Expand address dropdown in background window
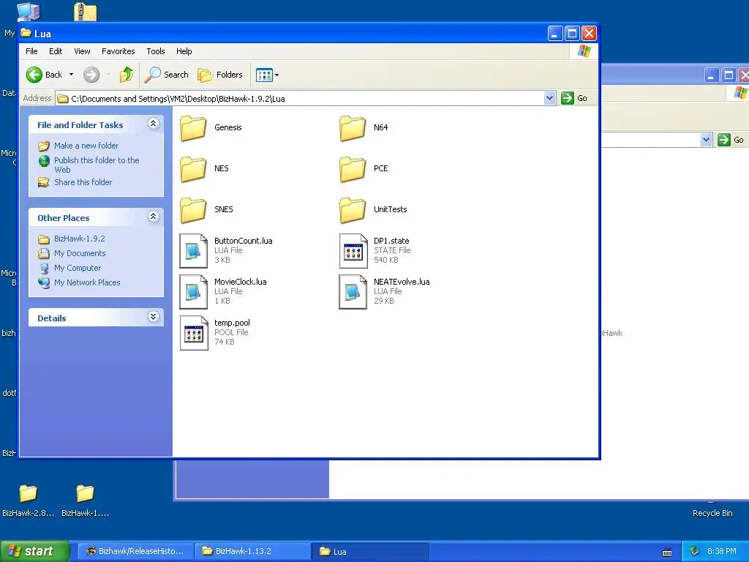 tap(706, 140)
